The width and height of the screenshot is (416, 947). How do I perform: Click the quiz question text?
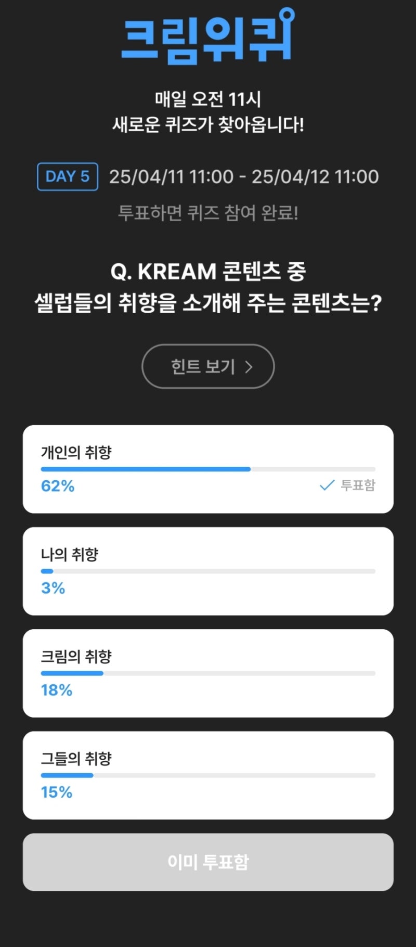208,287
